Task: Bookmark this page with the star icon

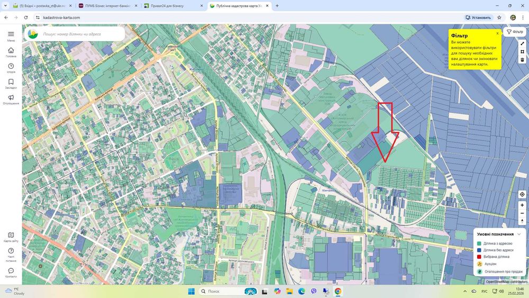Action: (x=499, y=17)
